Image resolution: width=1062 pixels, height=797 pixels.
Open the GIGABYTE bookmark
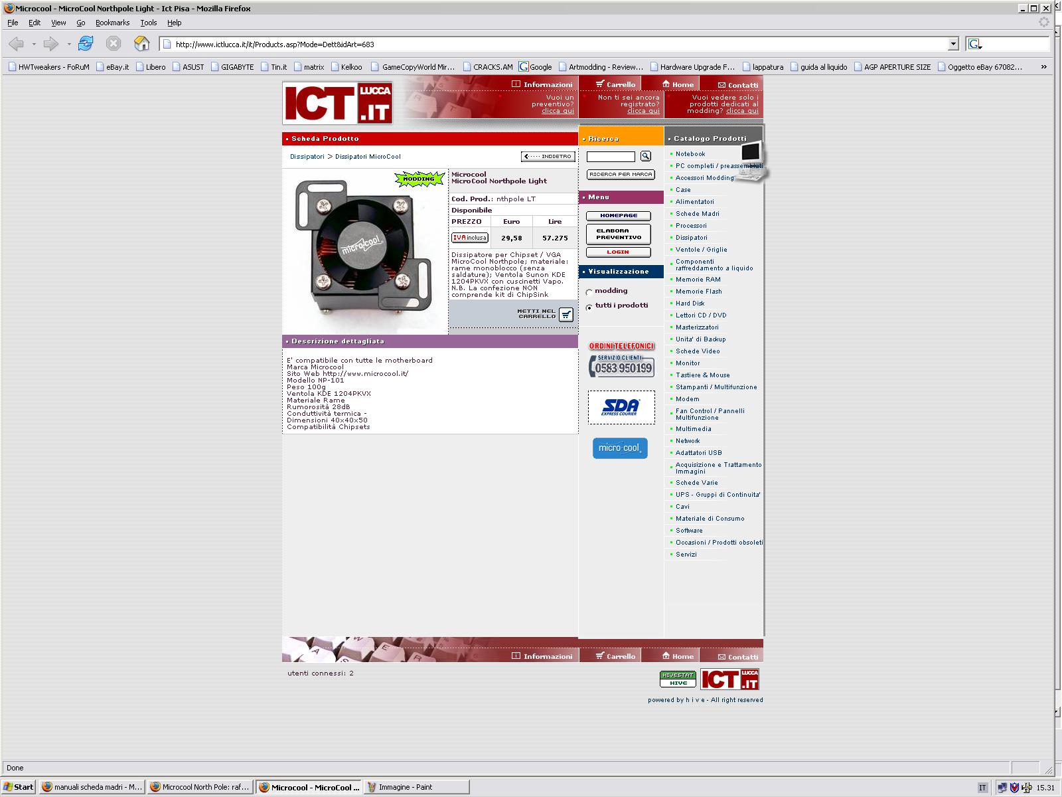coord(232,66)
